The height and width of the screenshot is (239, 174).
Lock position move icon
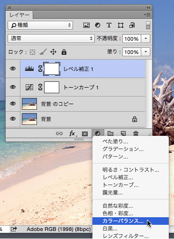[53, 52]
